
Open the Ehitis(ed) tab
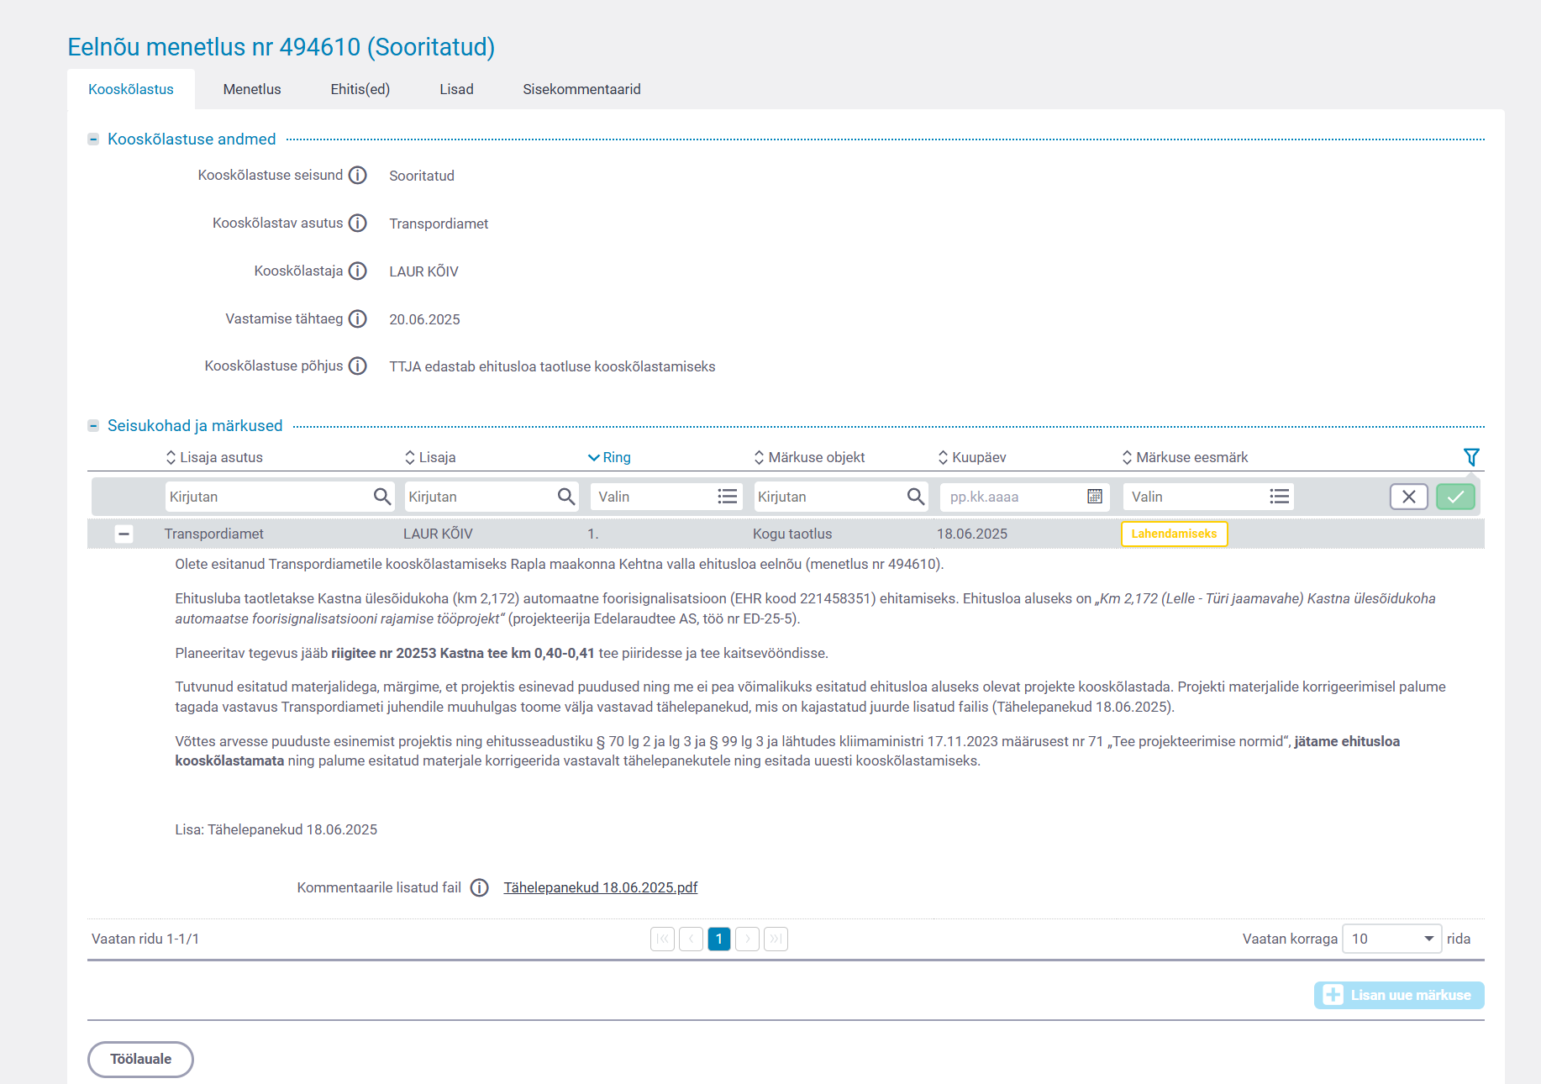[360, 89]
